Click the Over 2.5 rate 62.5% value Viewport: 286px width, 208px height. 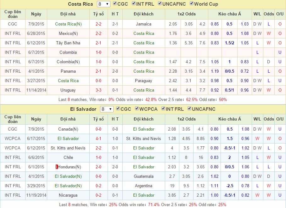pos(192,100)
